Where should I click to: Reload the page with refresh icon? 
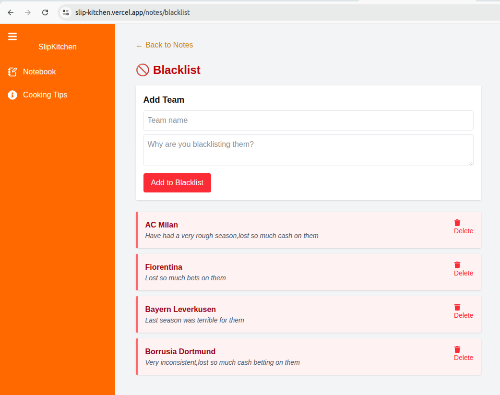click(45, 12)
